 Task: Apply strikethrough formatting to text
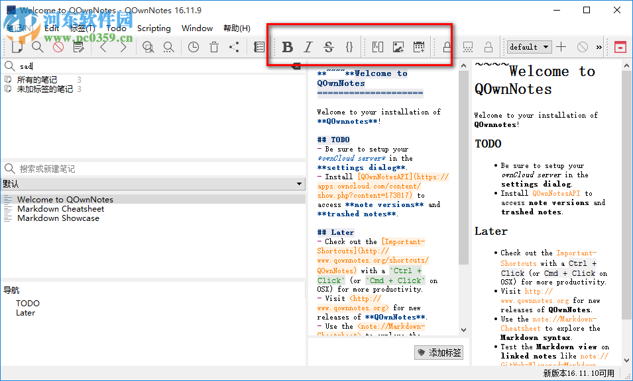click(x=328, y=47)
